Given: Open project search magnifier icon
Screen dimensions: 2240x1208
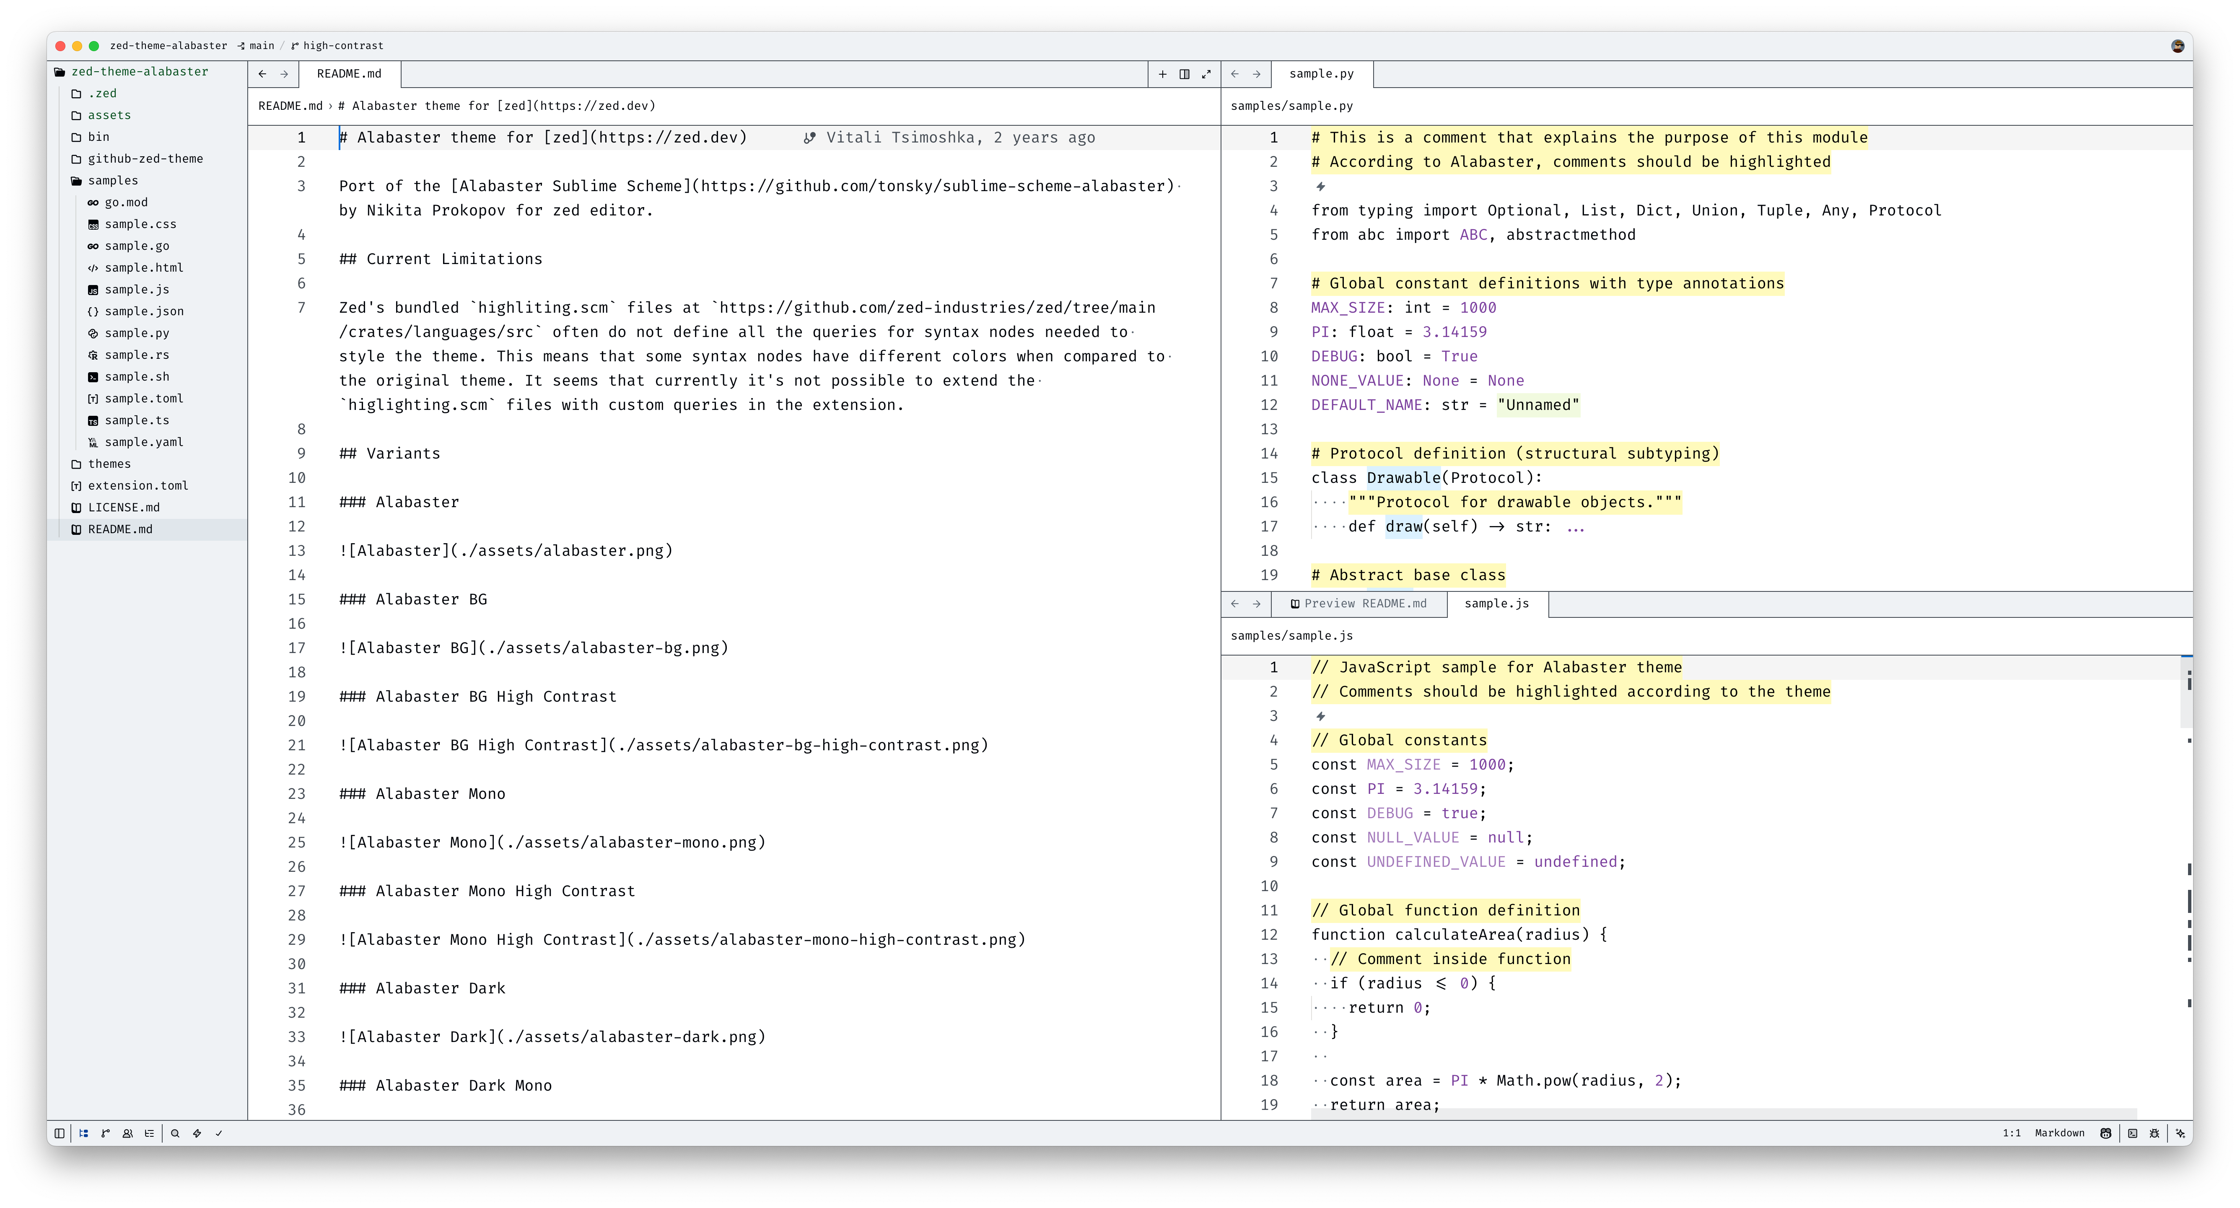Looking at the screenshot, I should 175,1133.
